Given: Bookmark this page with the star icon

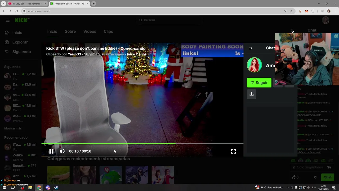Looking at the screenshot, I should [291, 11].
